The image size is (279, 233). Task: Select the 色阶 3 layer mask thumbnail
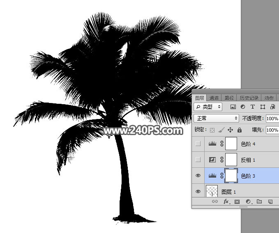coord(231,176)
